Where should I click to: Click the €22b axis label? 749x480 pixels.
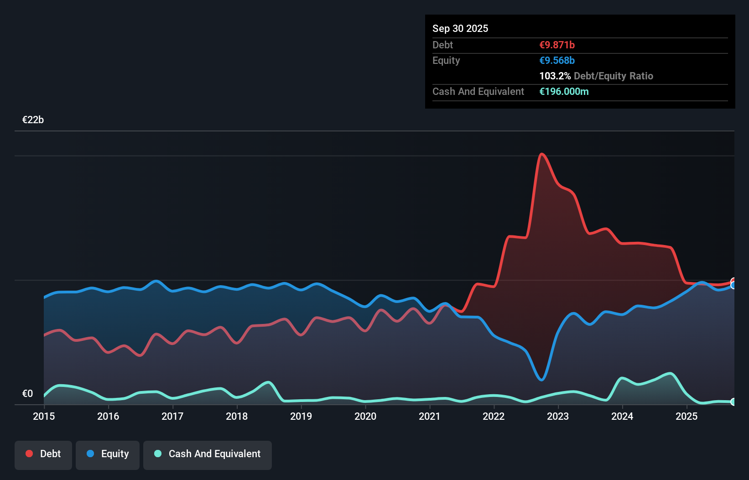(33, 120)
